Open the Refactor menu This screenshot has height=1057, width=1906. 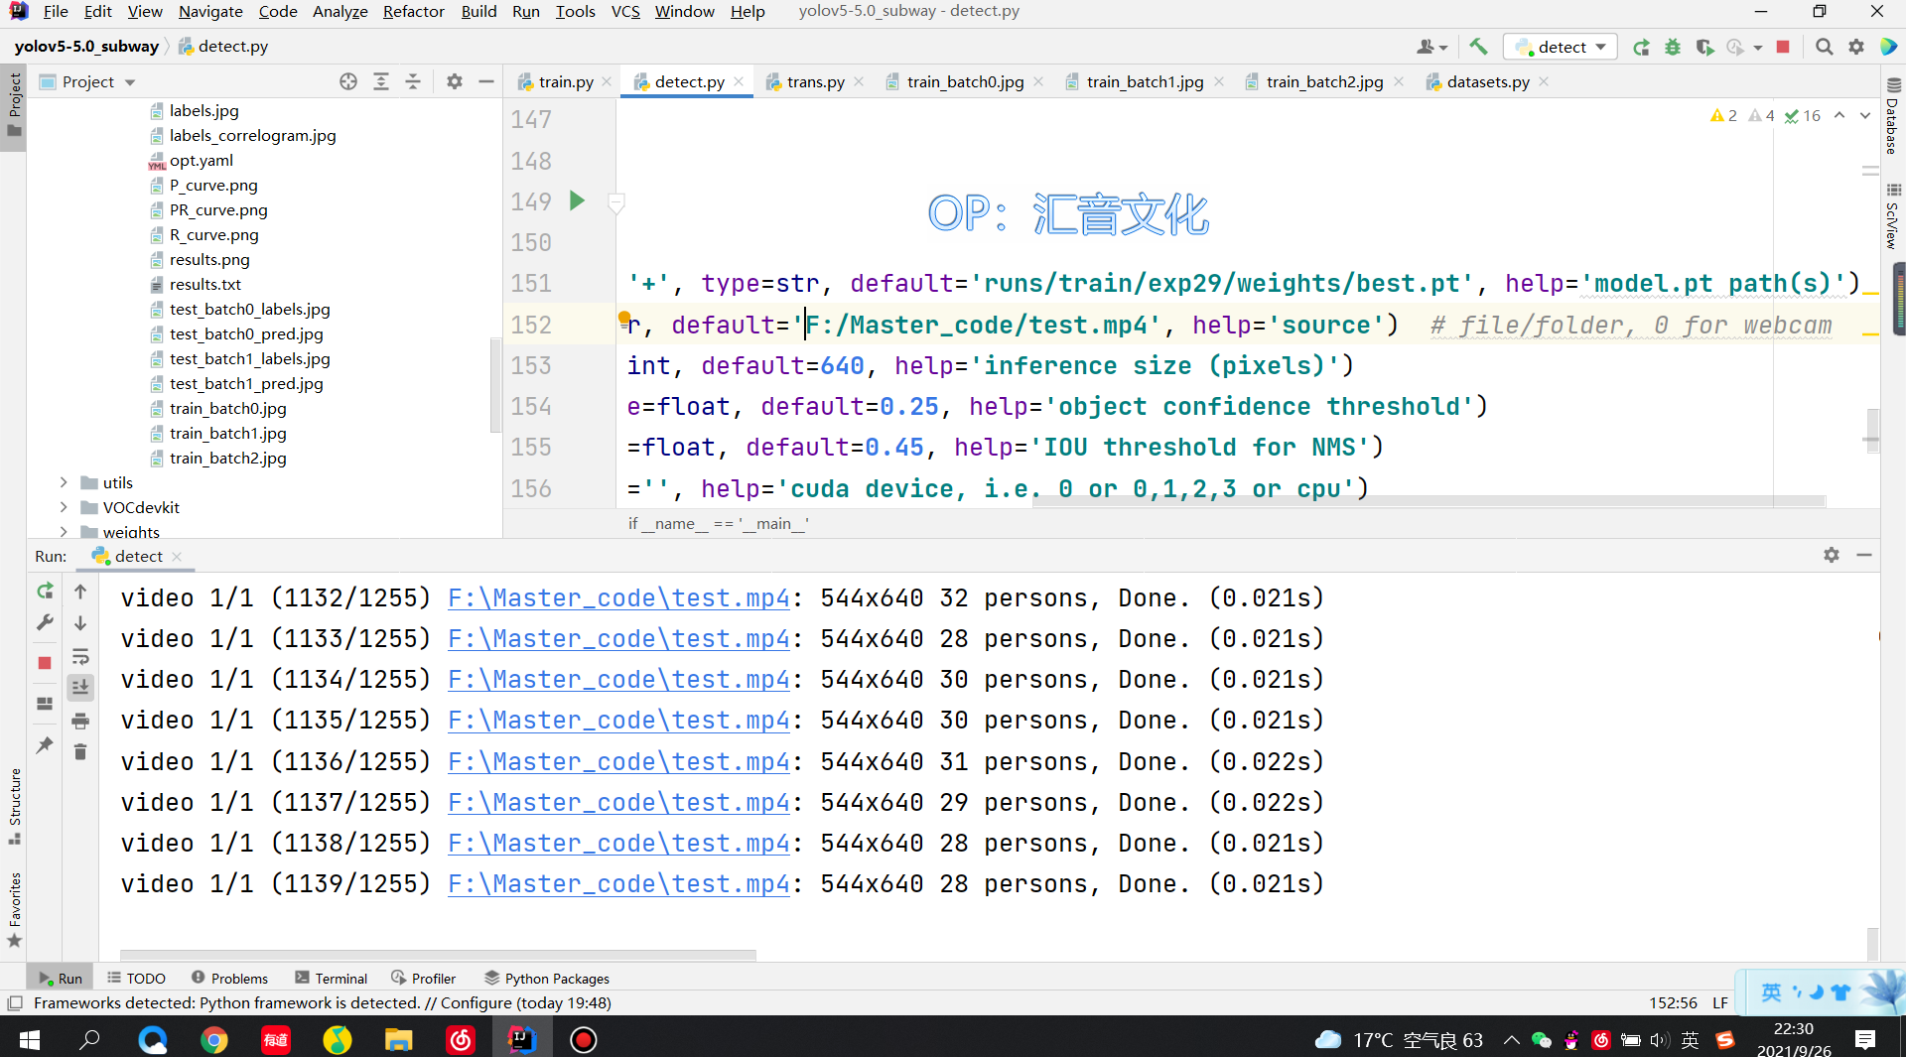[x=413, y=11]
